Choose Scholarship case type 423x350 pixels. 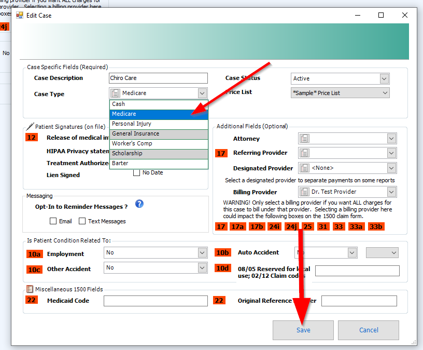(159, 154)
